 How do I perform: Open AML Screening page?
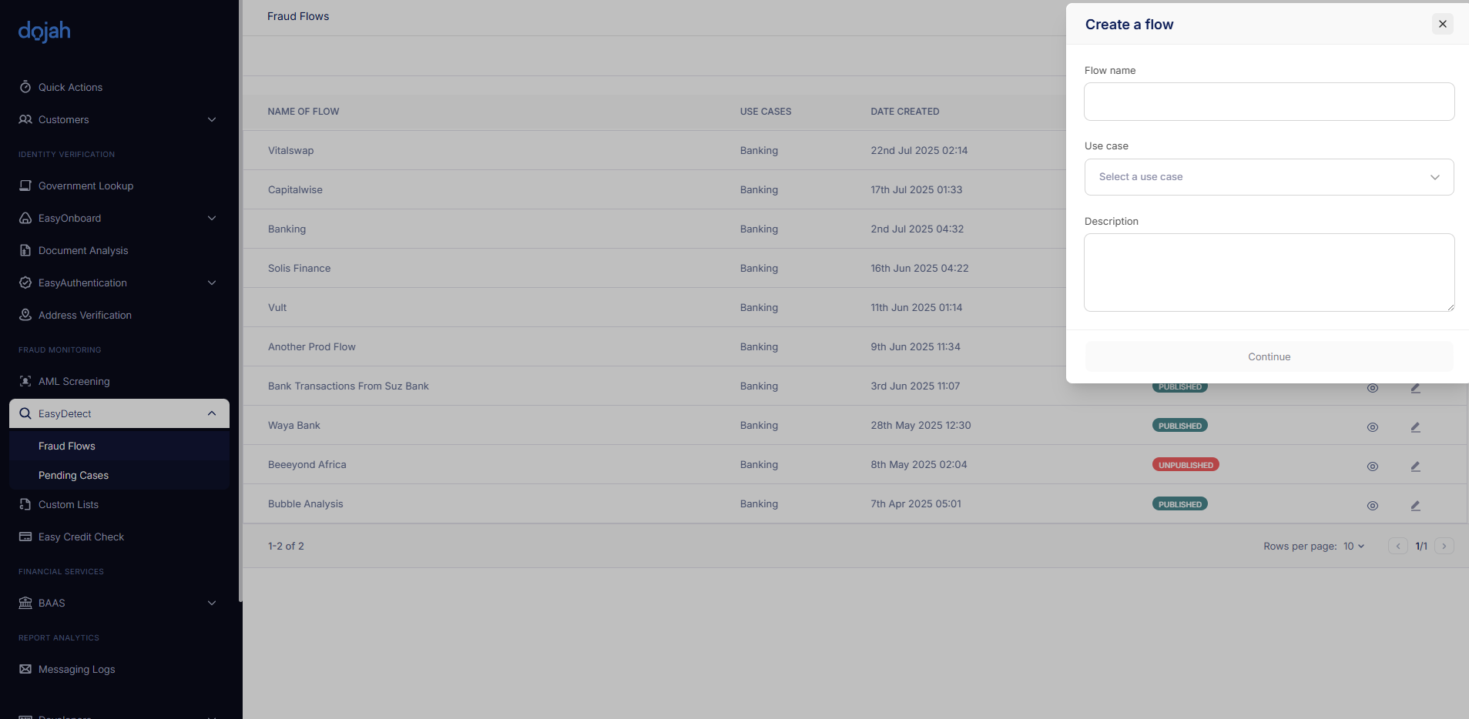[74, 381]
